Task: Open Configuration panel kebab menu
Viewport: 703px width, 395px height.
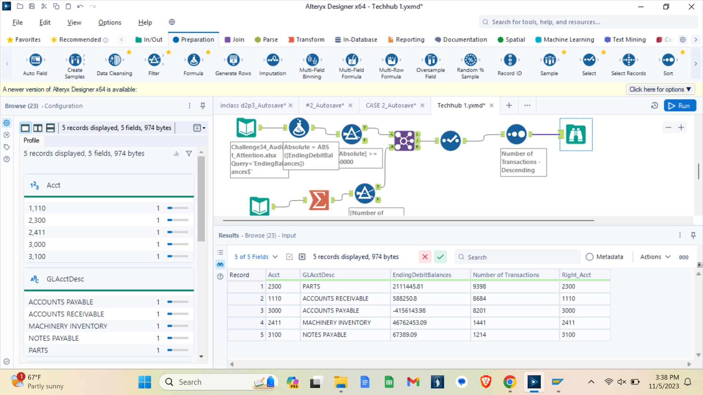Action: click(x=189, y=106)
